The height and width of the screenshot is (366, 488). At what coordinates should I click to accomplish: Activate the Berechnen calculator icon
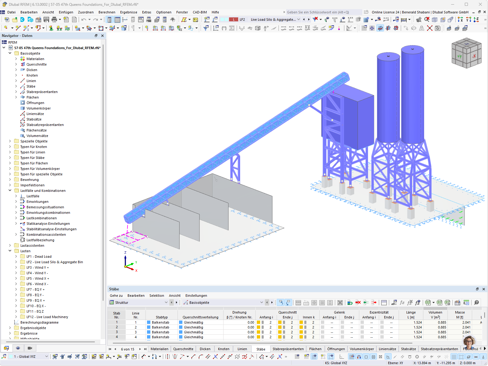tap(403, 19)
